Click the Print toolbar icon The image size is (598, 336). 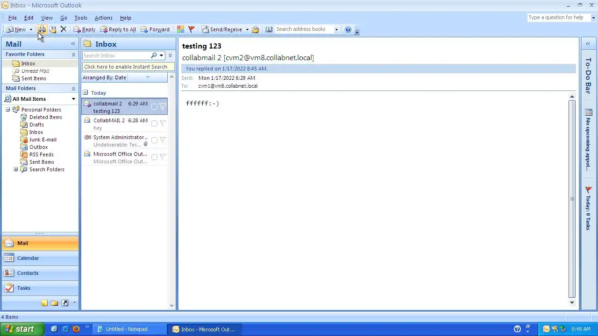tap(42, 29)
